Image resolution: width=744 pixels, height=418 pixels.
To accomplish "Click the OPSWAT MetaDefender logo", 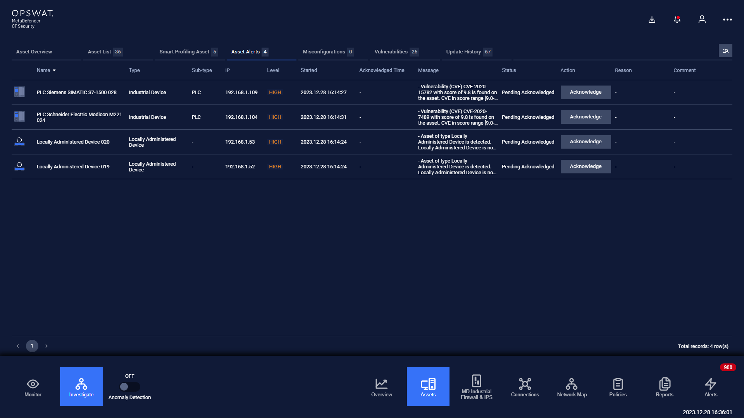I will coord(32,19).
